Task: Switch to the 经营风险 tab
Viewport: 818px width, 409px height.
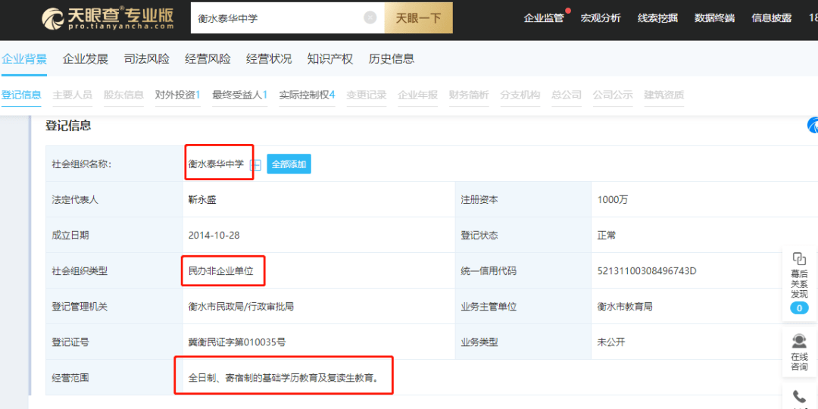Action: point(208,59)
